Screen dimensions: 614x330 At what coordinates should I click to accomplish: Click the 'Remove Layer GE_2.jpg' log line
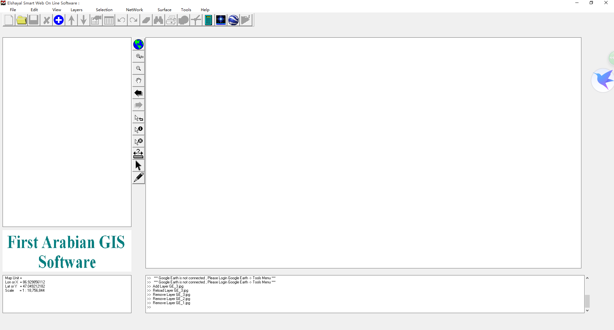click(171, 299)
